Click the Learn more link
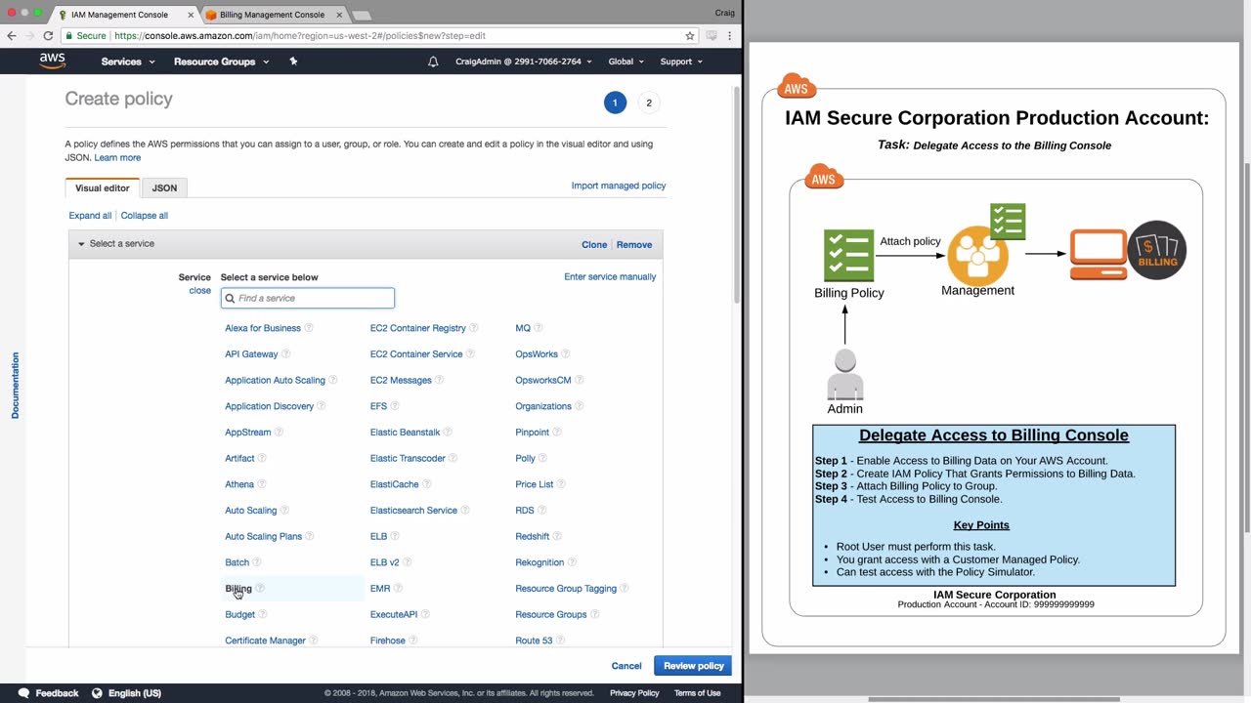 coord(117,158)
